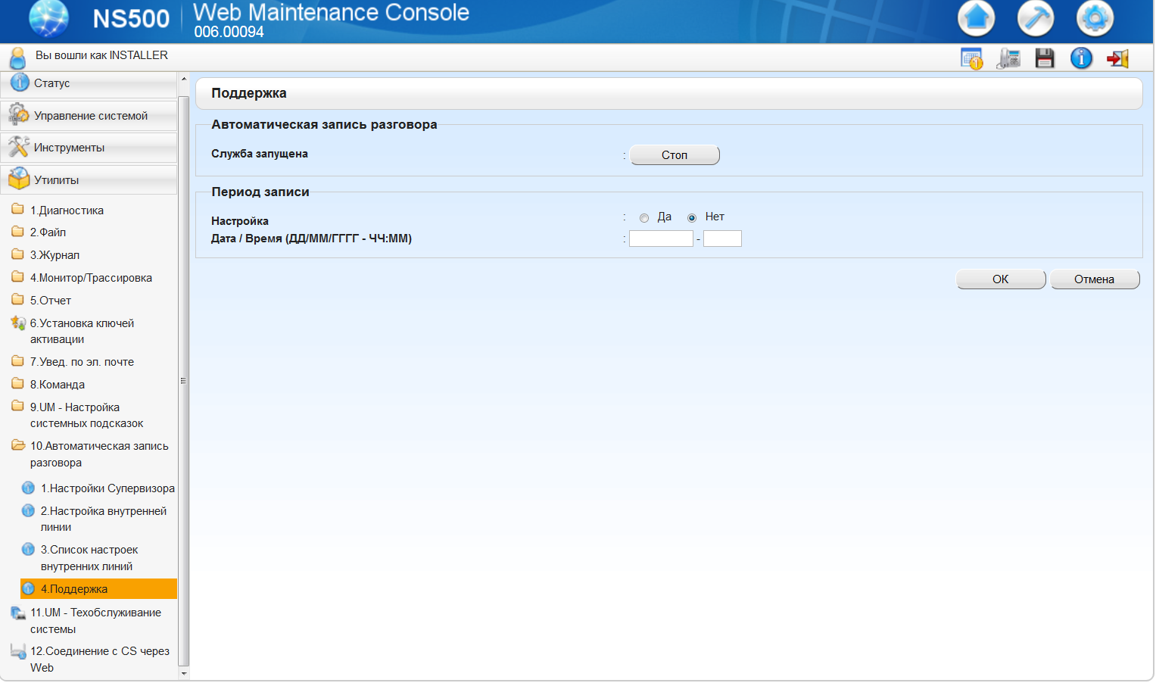Image resolution: width=1156 pixels, height=683 pixels.
Task: Click the folder icon next to 2.Файл
Action: click(x=17, y=232)
